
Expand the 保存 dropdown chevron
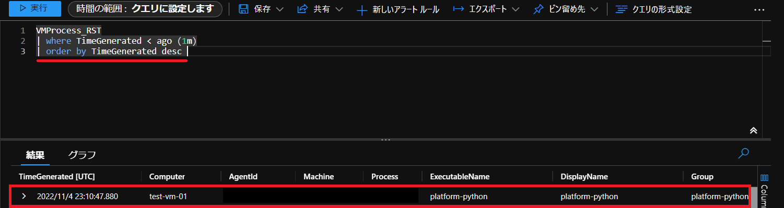(279, 9)
